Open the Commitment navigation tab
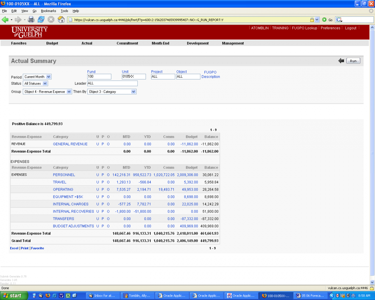The height and width of the screenshot is (300, 375). point(127,43)
